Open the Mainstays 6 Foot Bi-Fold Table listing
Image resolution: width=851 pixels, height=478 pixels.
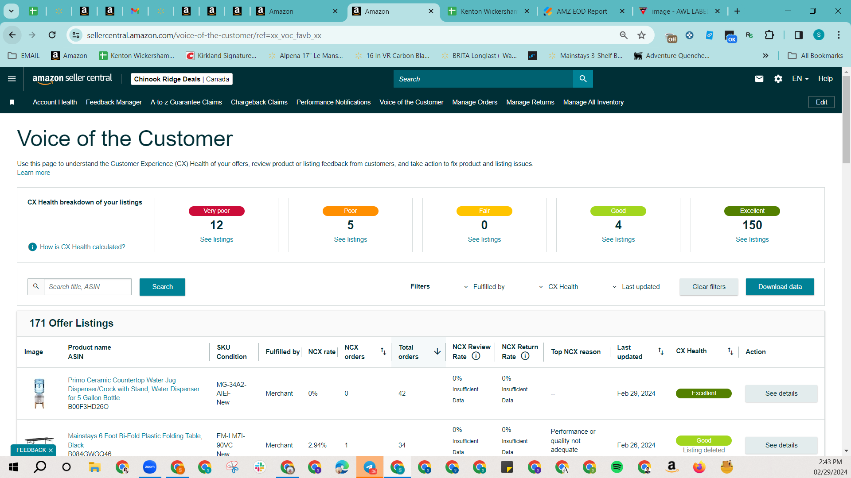pyautogui.click(x=135, y=440)
